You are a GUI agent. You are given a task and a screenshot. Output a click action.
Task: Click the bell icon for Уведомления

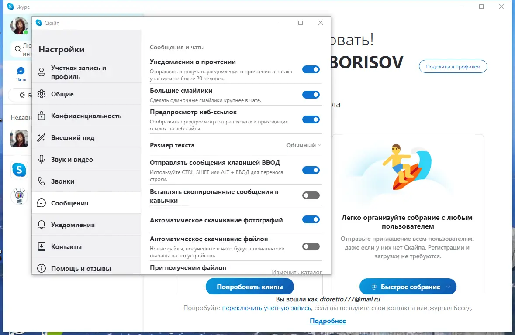(x=41, y=225)
